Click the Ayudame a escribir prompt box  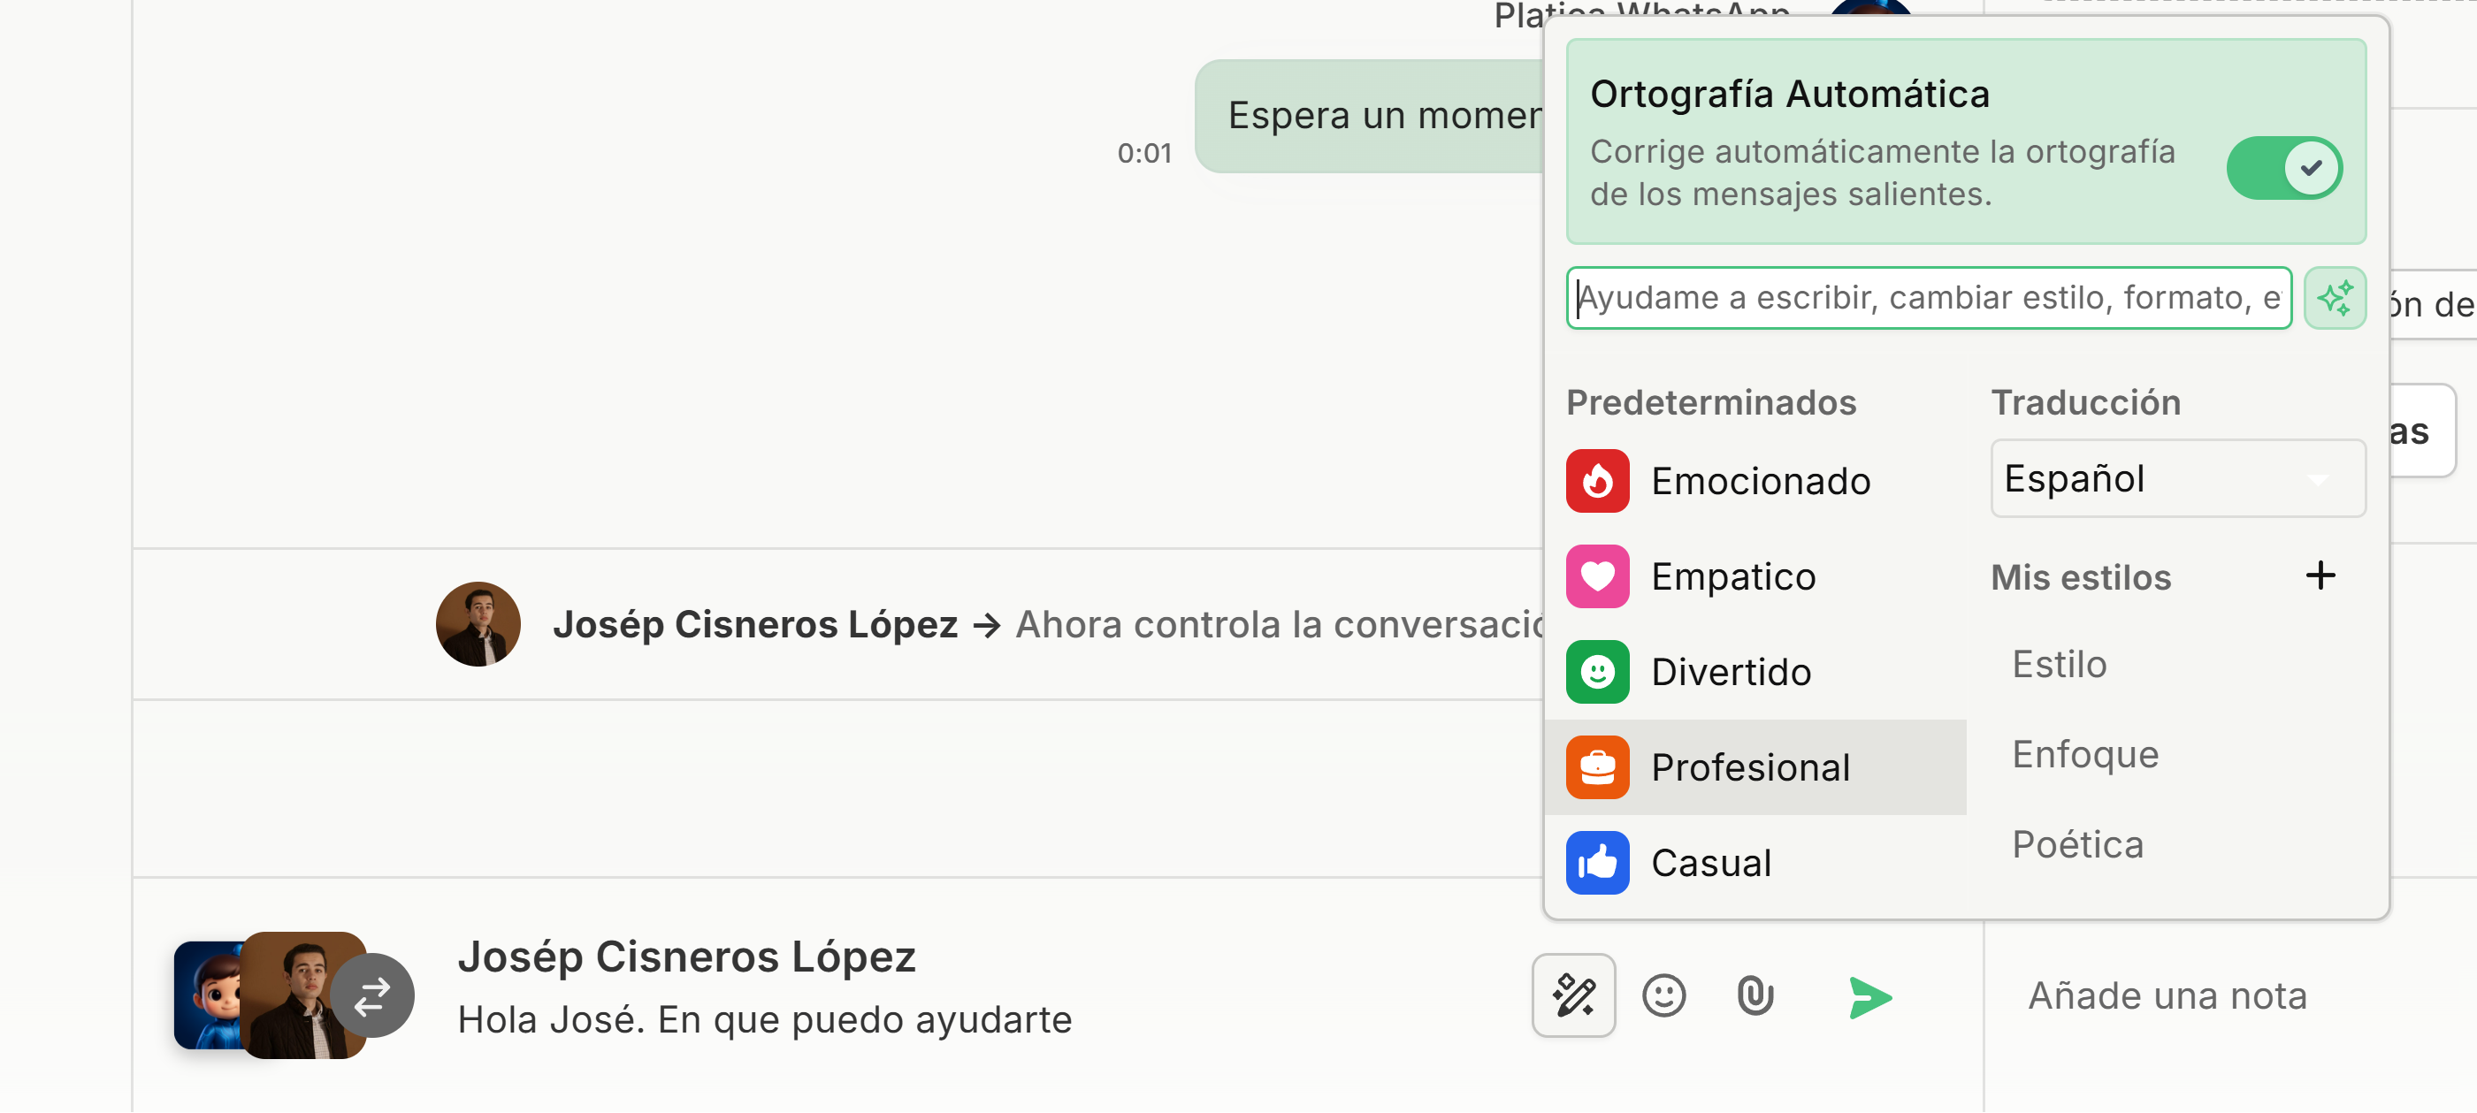(1928, 298)
